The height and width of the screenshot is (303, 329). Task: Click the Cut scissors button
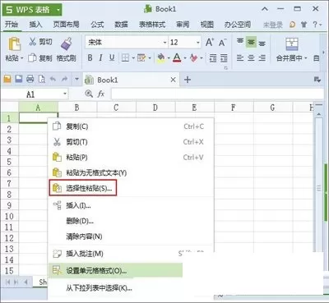(40, 42)
